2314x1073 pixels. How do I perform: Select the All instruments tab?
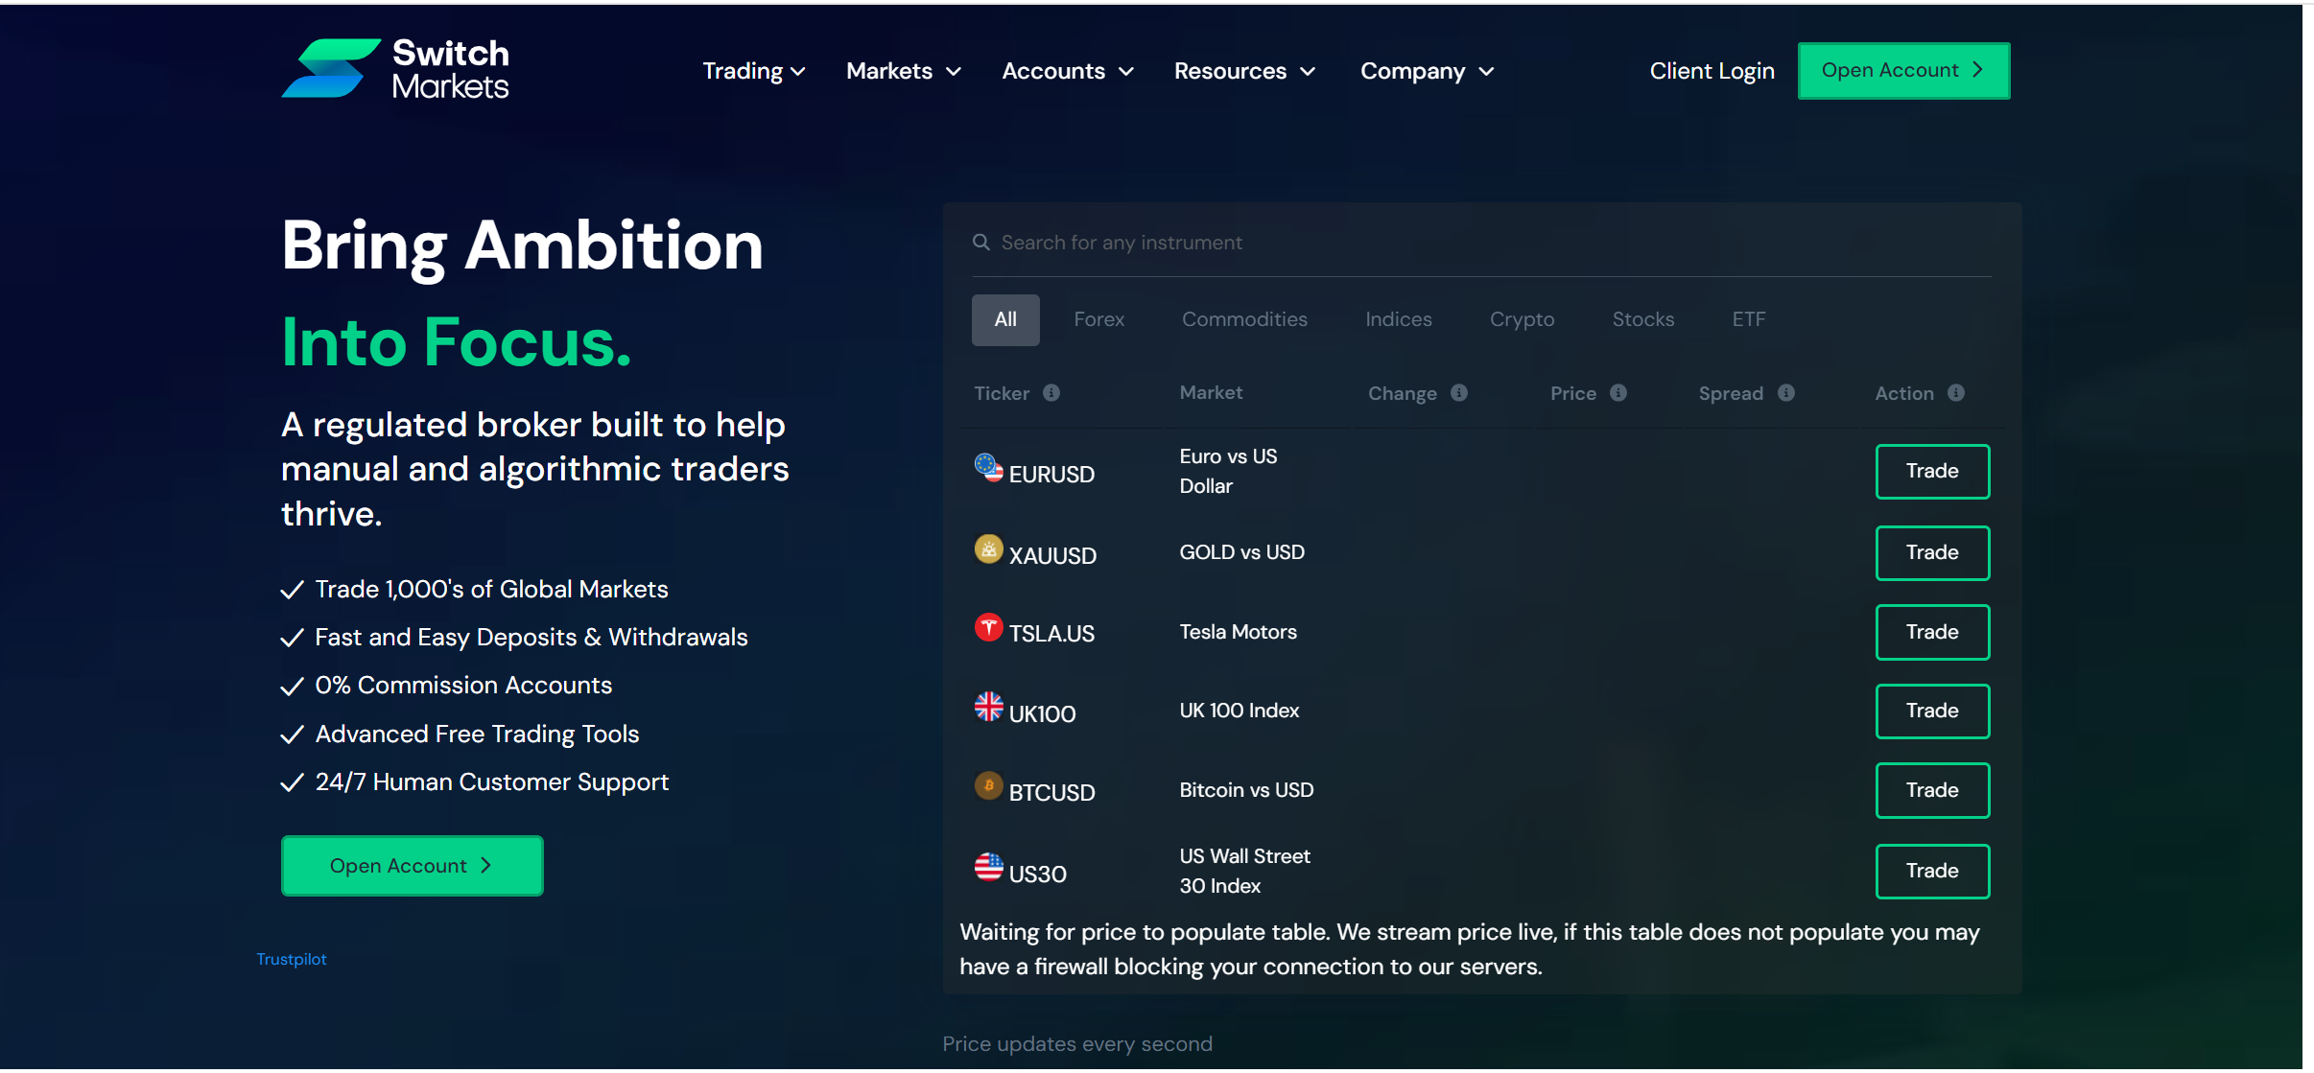[1005, 319]
